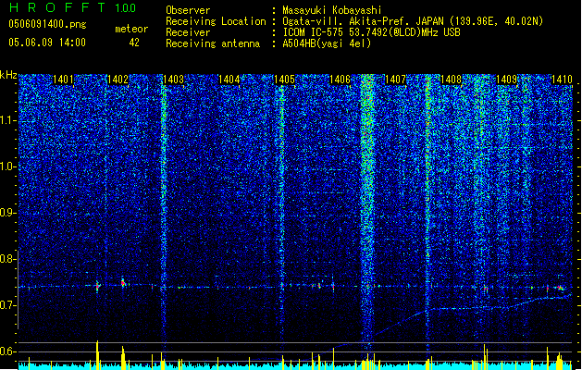The width and height of the screenshot is (582, 370).
Task: Click the 1405 time marker
Action: coord(284,80)
